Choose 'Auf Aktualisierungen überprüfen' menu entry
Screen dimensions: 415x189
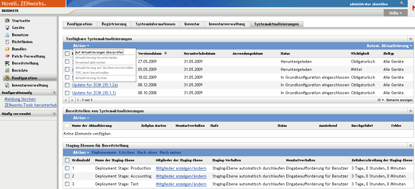[99, 52]
